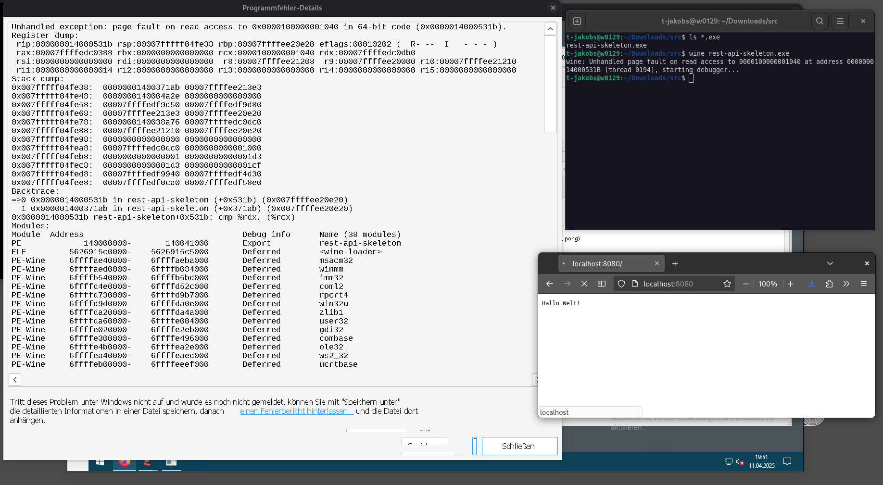Open the Firefox application menu

point(864,284)
